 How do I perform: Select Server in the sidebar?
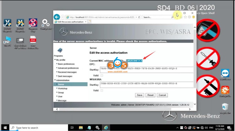click(70, 84)
